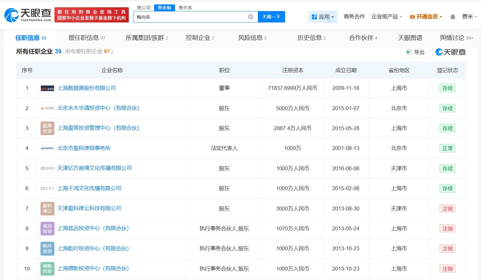Open the 应用 apps dropdown
This screenshot has height=280, width=481.
(322, 17)
